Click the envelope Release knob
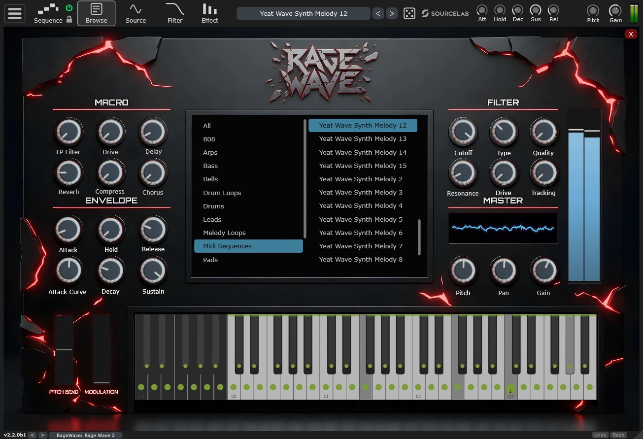 pyautogui.click(x=153, y=230)
